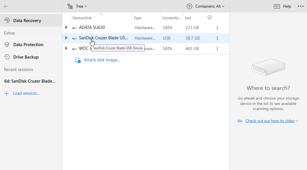Open the Drive Backup section

click(x=26, y=57)
